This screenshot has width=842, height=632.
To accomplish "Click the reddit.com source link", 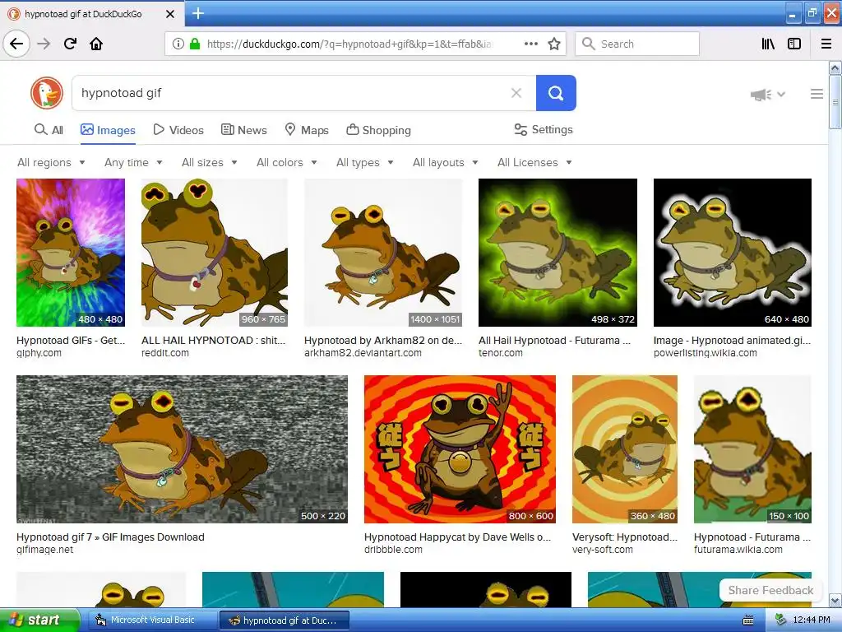I will click(x=164, y=353).
